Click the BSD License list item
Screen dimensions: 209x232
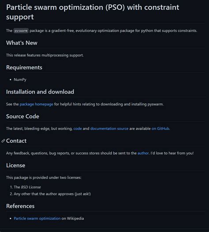(27, 187)
